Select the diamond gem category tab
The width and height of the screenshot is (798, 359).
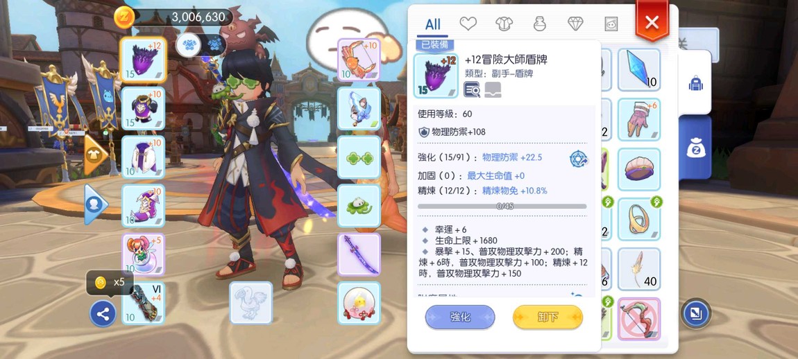(x=575, y=24)
